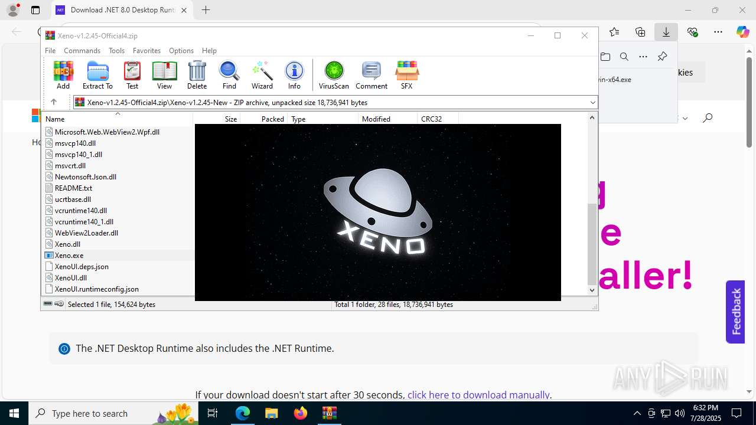
Task: Show archive Info icon
Action: [294, 75]
